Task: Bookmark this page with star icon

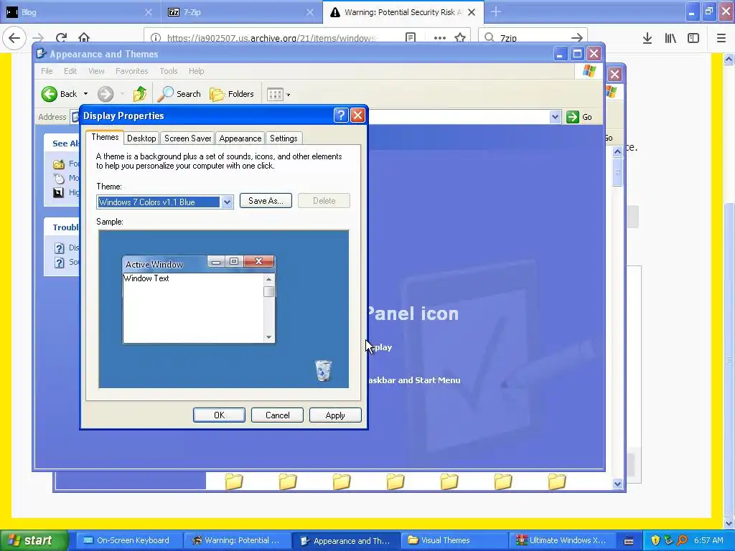Action: [x=460, y=37]
